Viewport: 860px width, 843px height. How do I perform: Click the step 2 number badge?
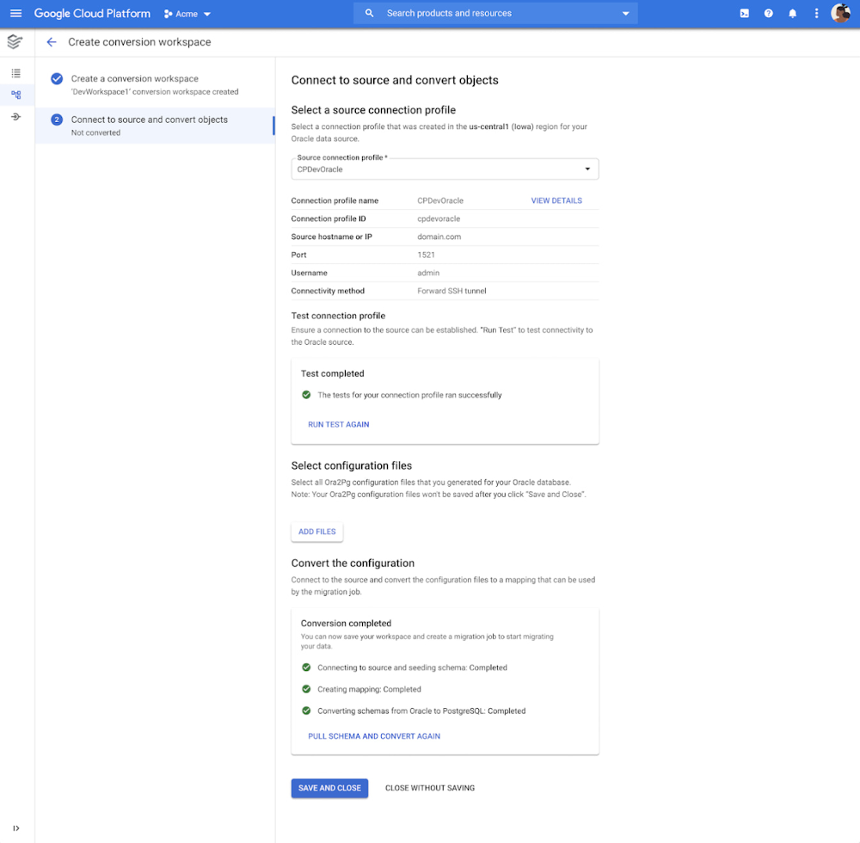pyautogui.click(x=57, y=120)
